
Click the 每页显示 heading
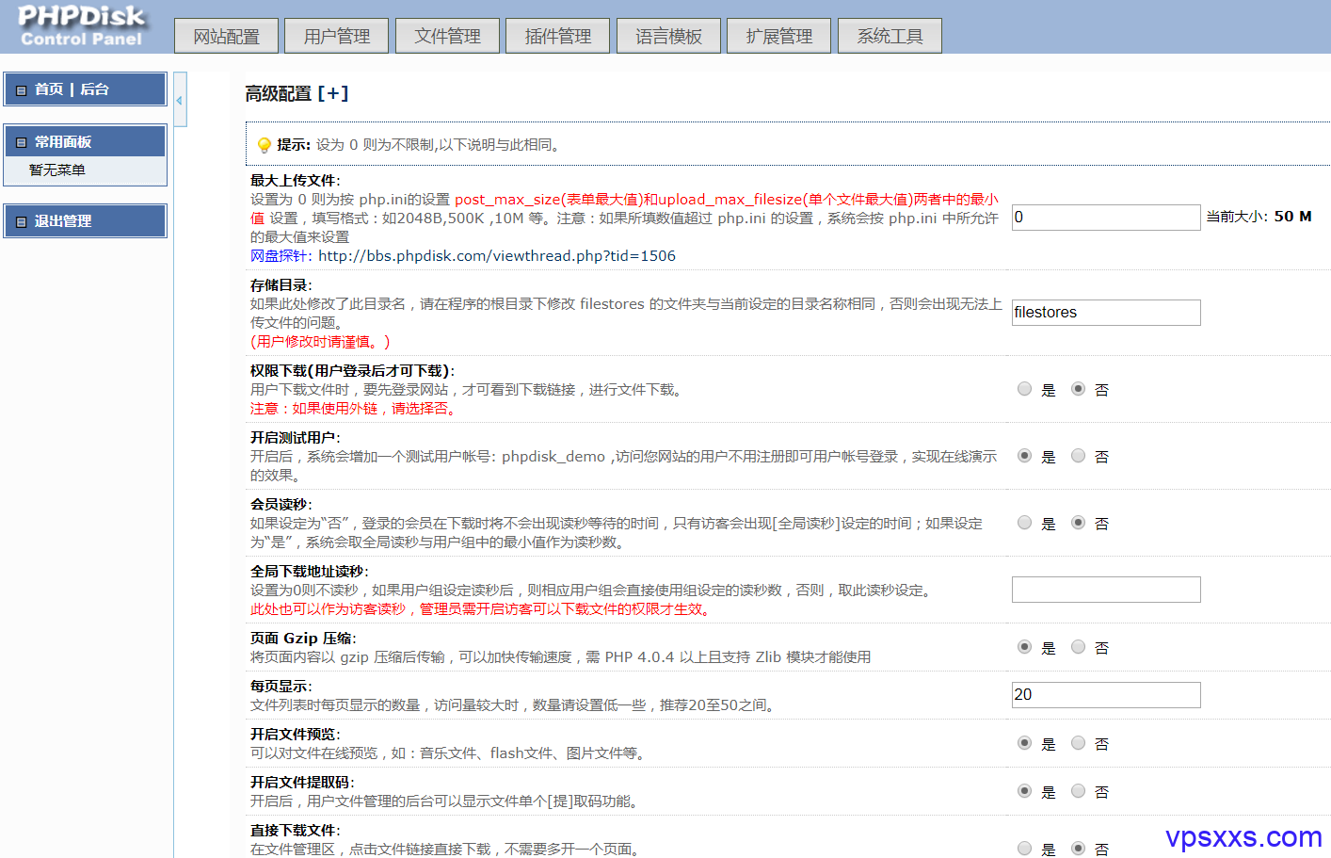point(281,687)
